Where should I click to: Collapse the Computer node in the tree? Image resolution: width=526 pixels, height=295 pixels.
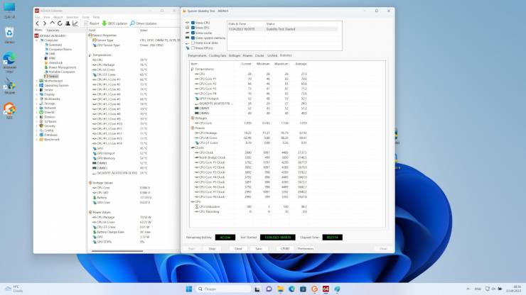pyautogui.click(x=36, y=40)
